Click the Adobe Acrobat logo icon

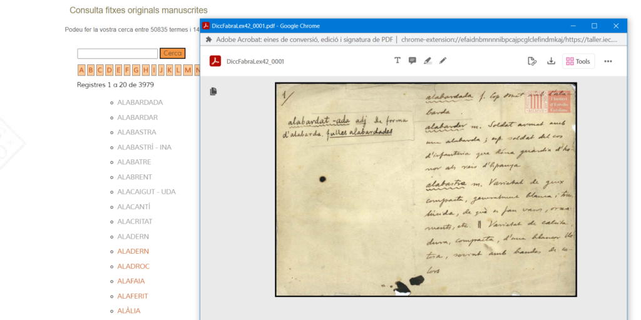[x=215, y=61]
